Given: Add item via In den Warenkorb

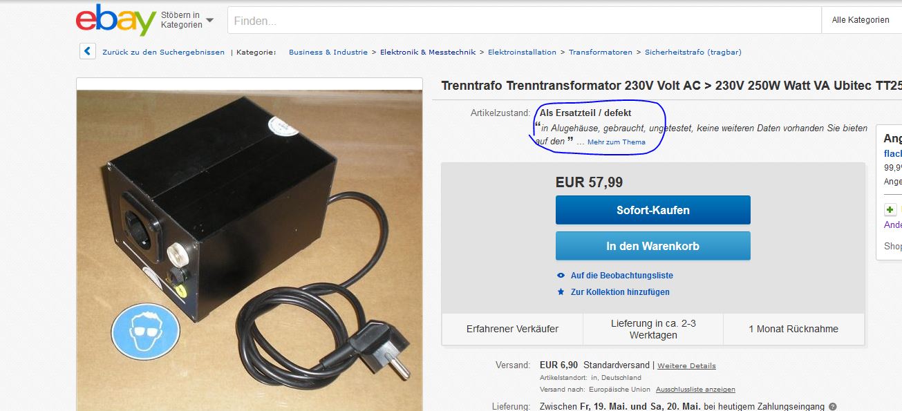Looking at the screenshot, I should tap(652, 246).
